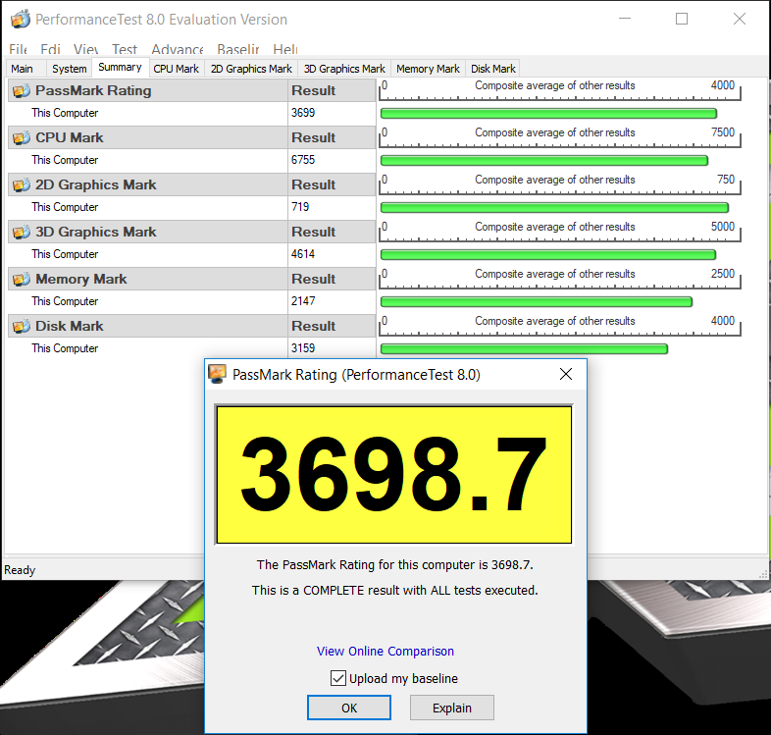Select the PassMark Rating header label
The image size is (771, 735).
click(93, 90)
